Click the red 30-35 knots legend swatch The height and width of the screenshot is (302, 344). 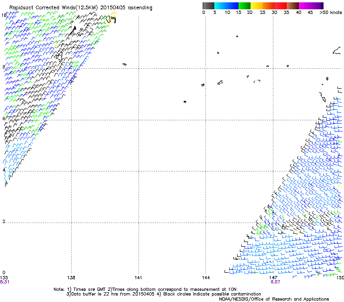tap(281, 6)
